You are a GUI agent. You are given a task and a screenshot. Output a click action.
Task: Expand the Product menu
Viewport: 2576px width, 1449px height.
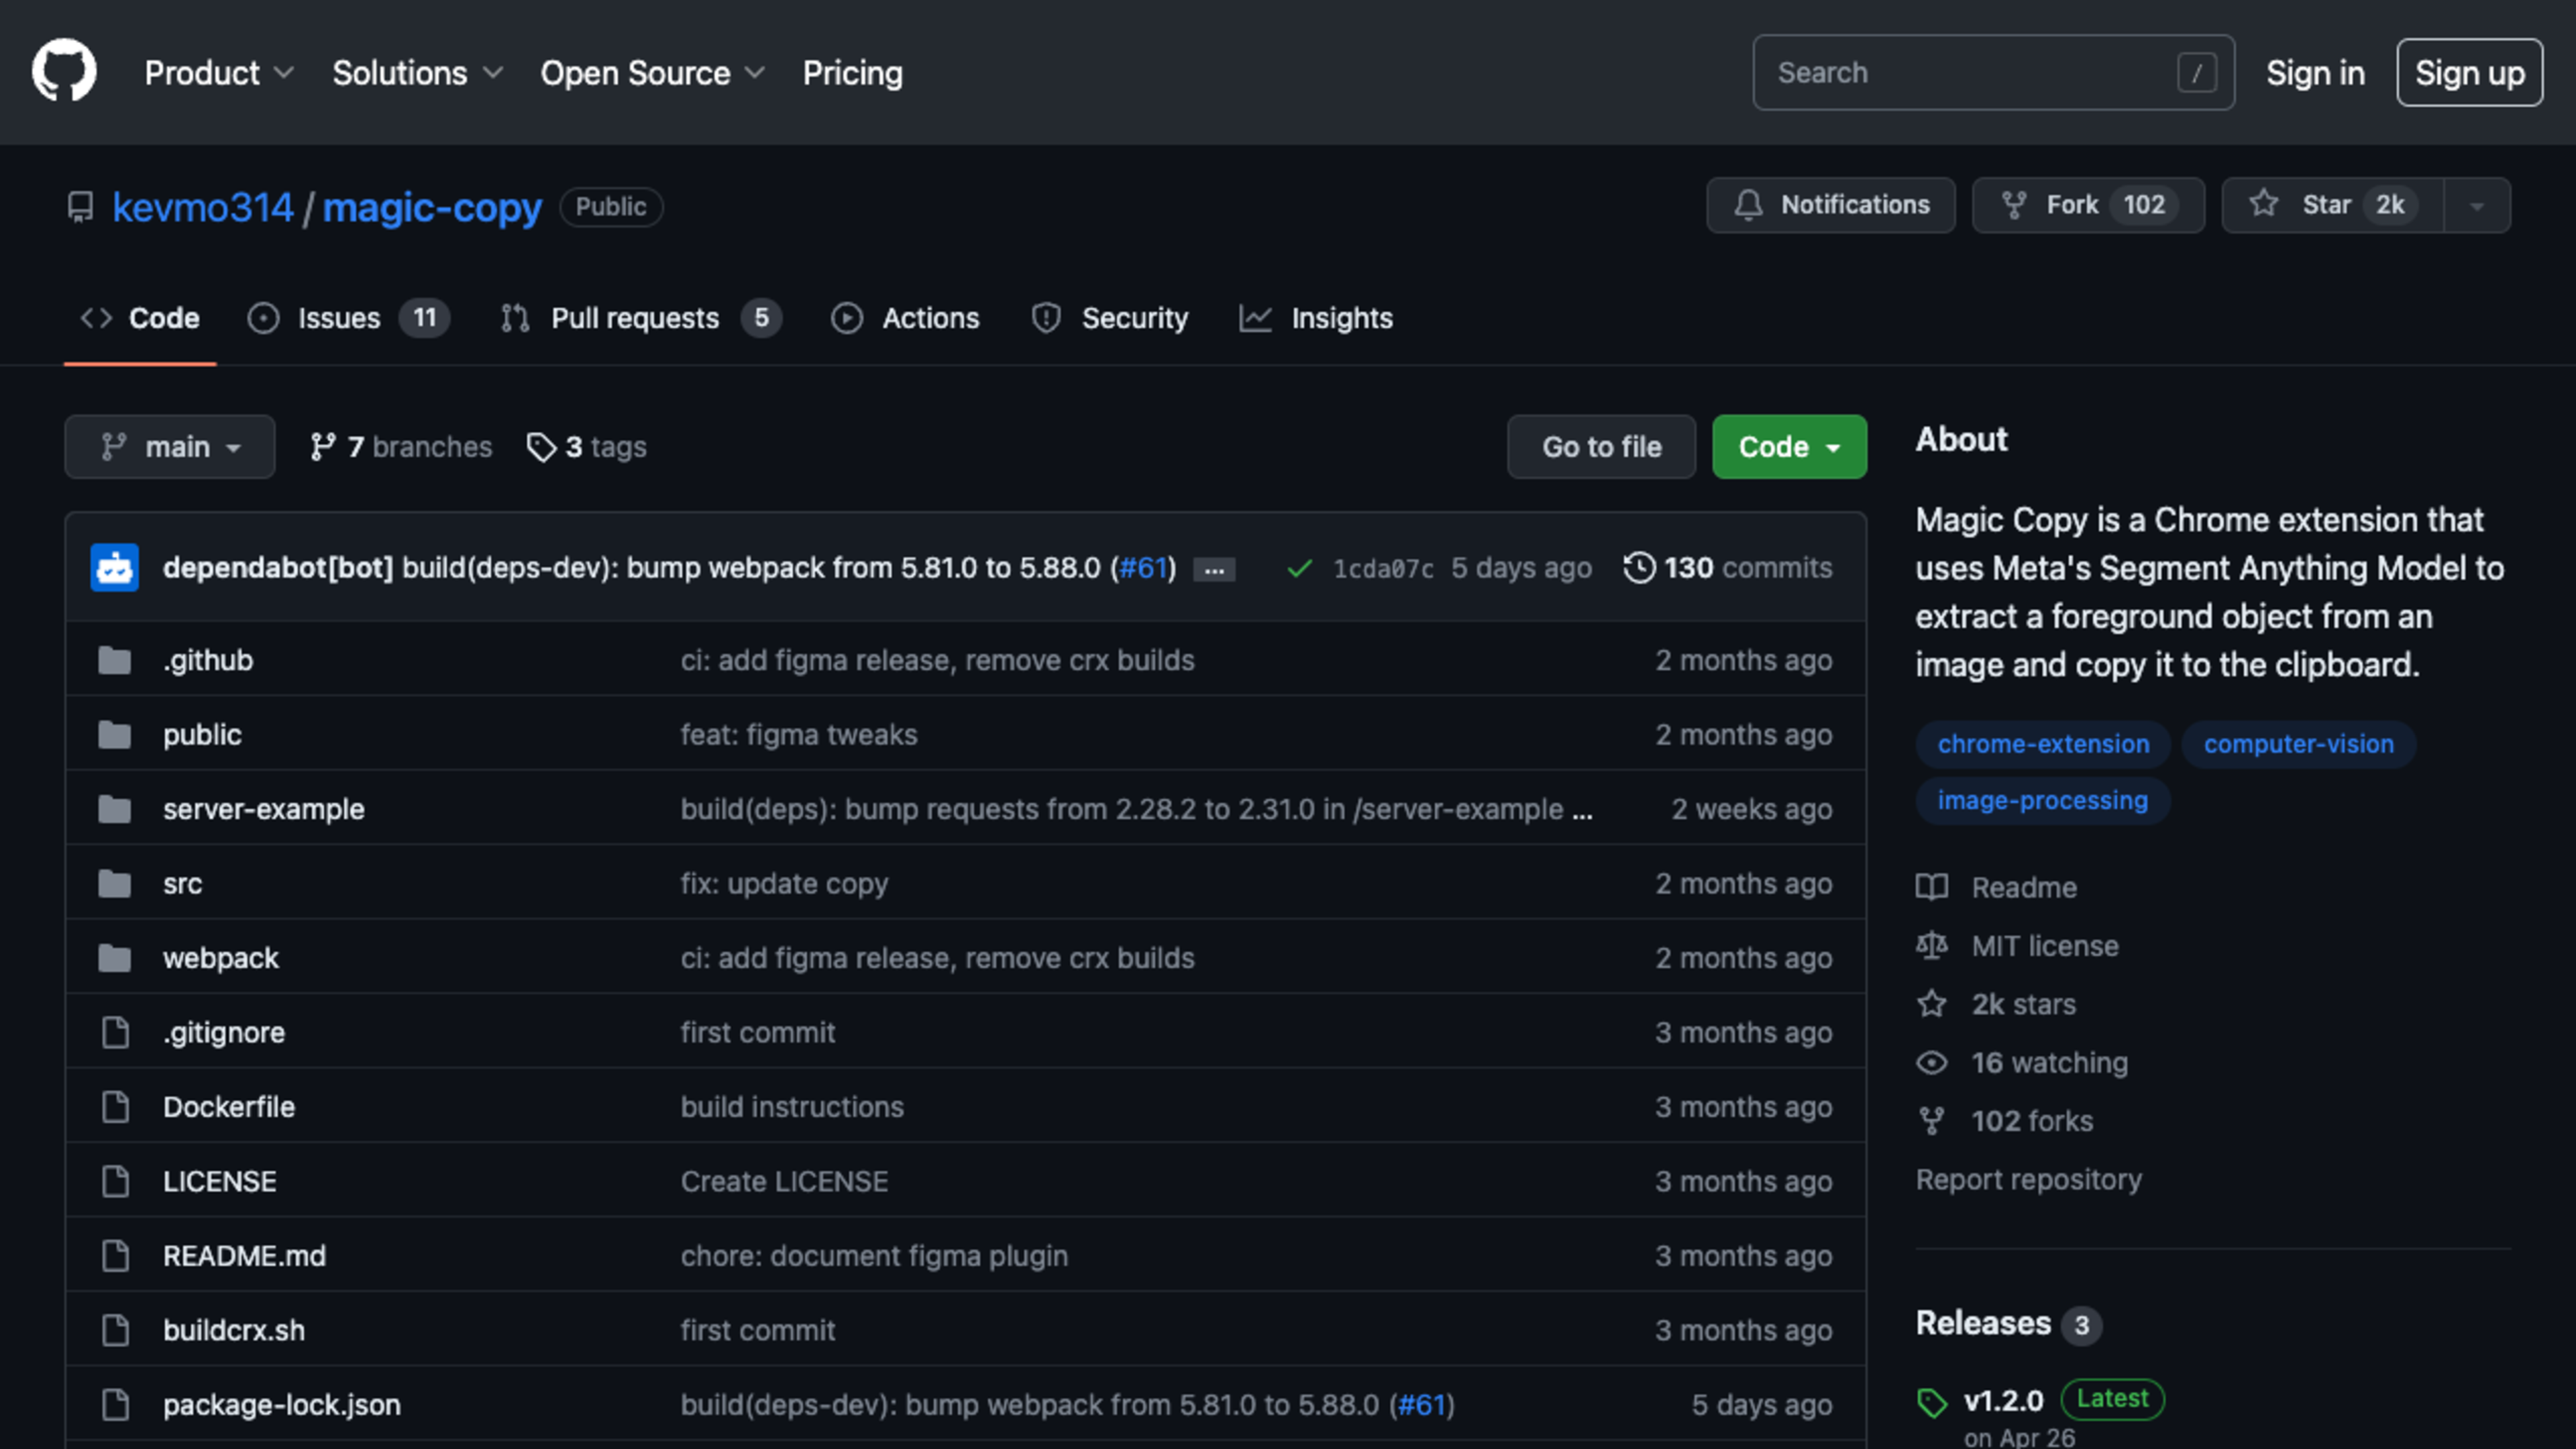219,72
